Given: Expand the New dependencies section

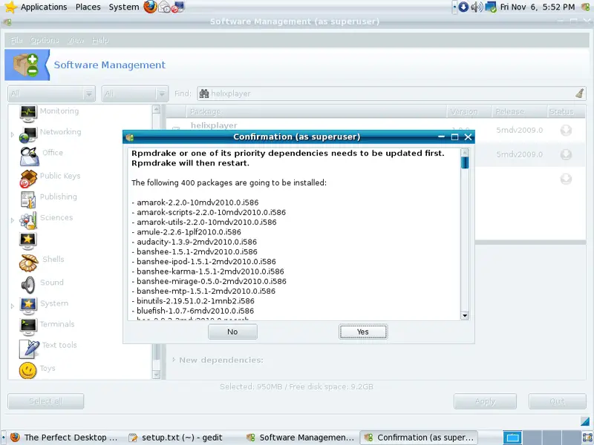Looking at the screenshot, I should tap(174, 360).
